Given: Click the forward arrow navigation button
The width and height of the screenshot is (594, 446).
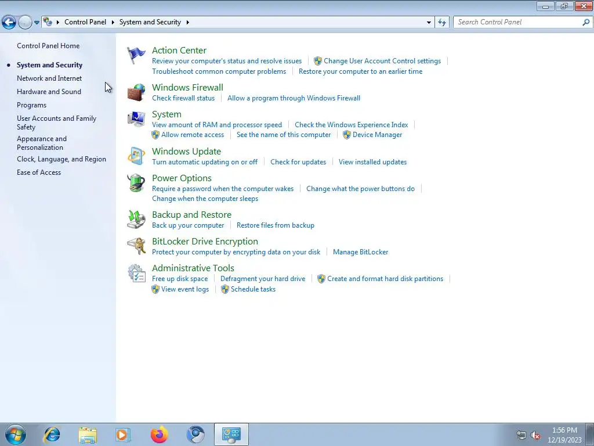Looking at the screenshot, I should point(25,22).
